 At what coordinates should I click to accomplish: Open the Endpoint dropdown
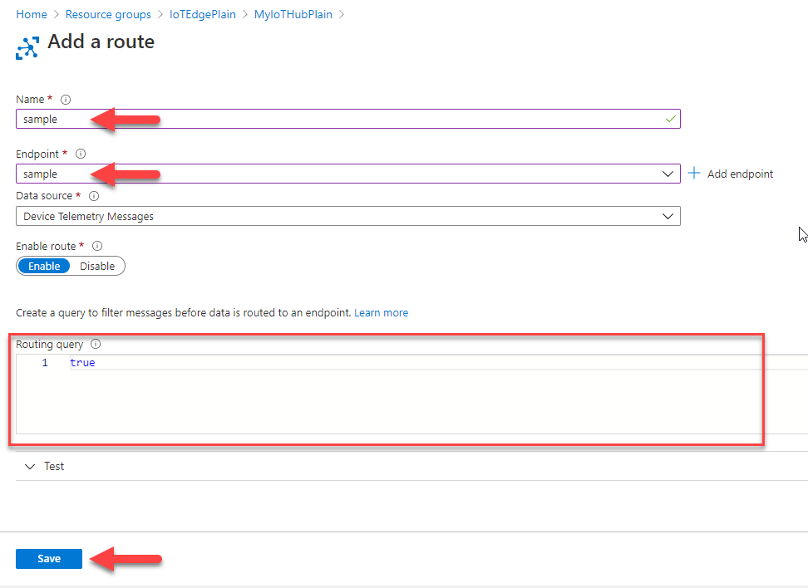(x=347, y=174)
